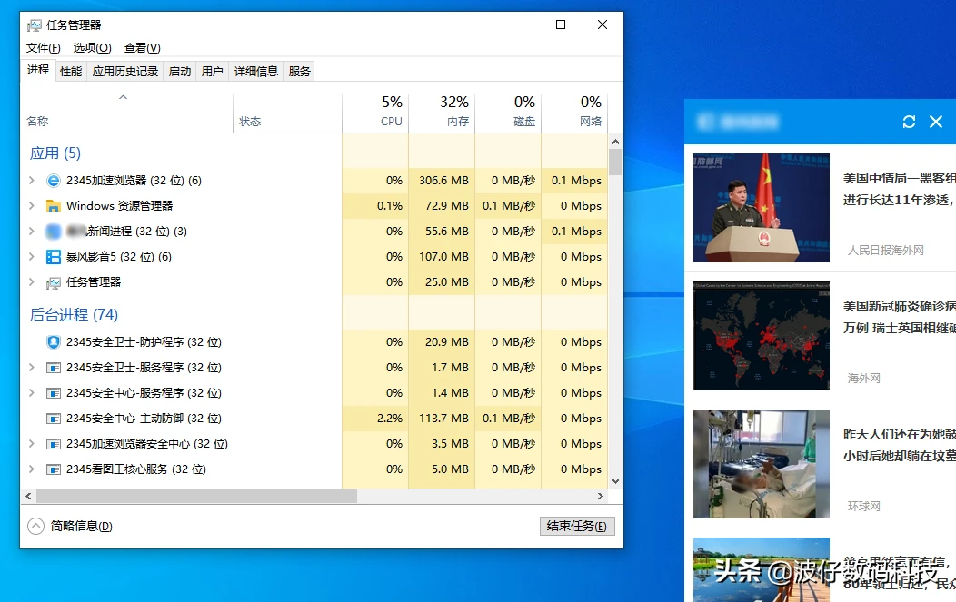The width and height of the screenshot is (956, 602).
Task: Switch to the 详细信息 tab
Action: 256,72
